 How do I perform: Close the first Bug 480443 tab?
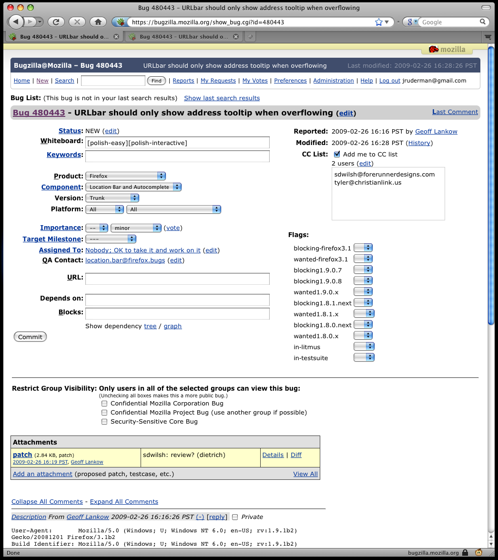[116, 36]
